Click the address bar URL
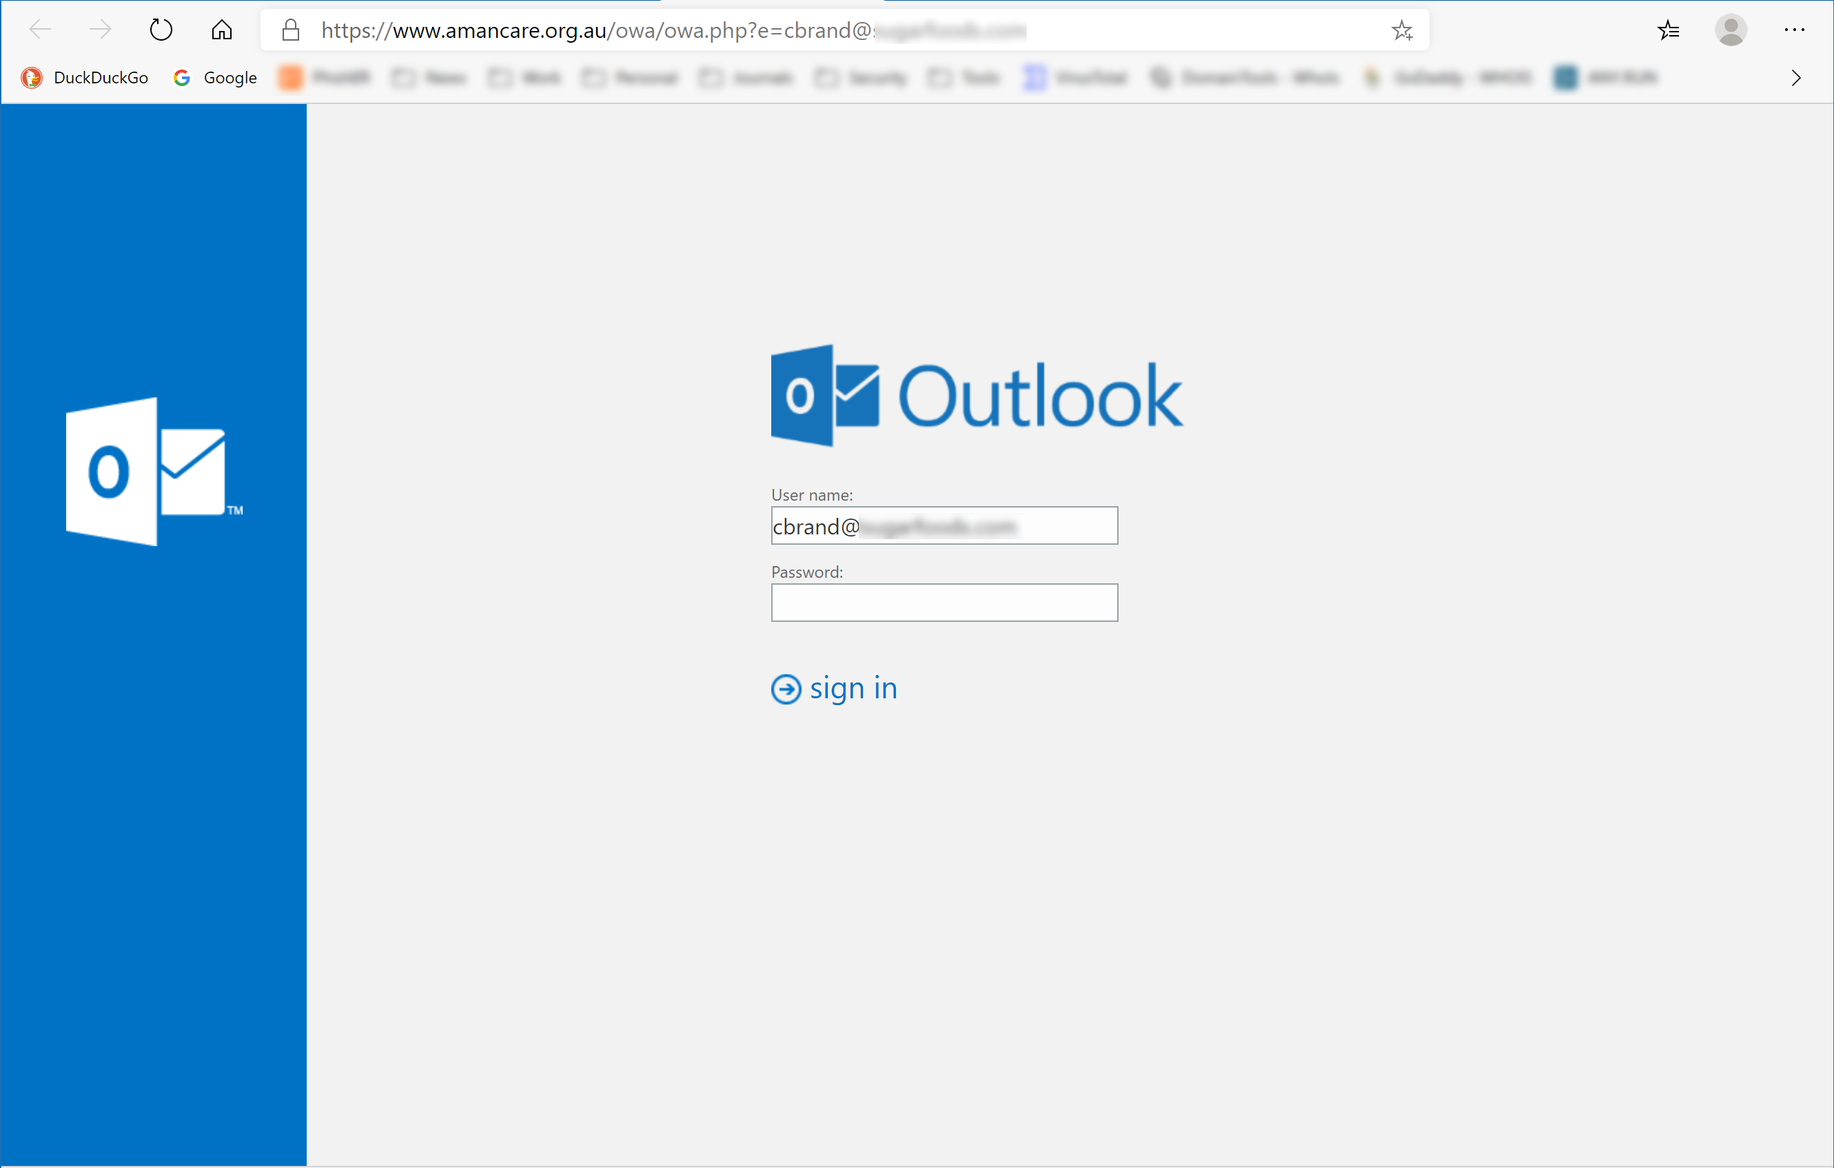The width and height of the screenshot is (1834, 1168). click(x=670, y=30)
